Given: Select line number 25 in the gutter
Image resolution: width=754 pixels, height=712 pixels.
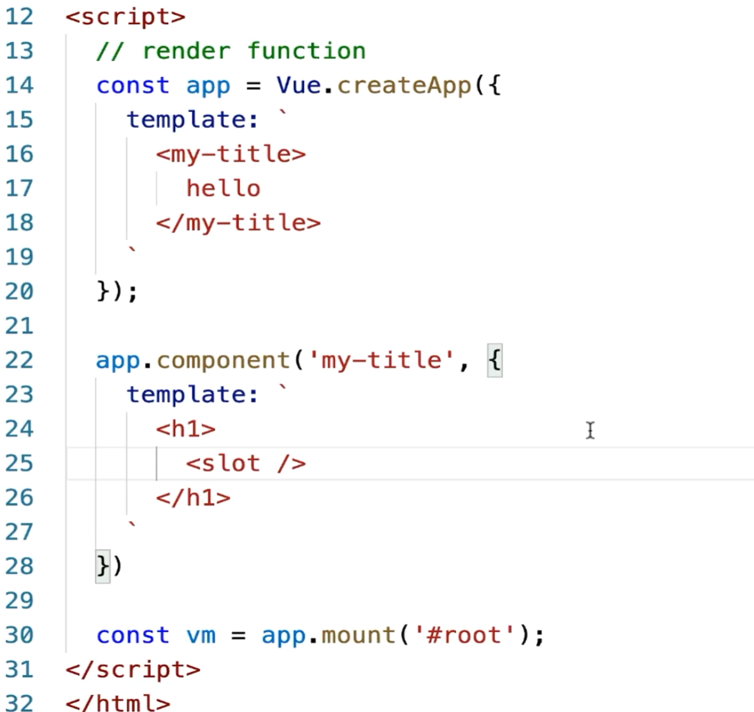Looking at the screenshot, I should 19,464.
